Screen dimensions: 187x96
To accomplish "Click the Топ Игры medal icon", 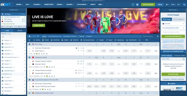I will [2, 14].
